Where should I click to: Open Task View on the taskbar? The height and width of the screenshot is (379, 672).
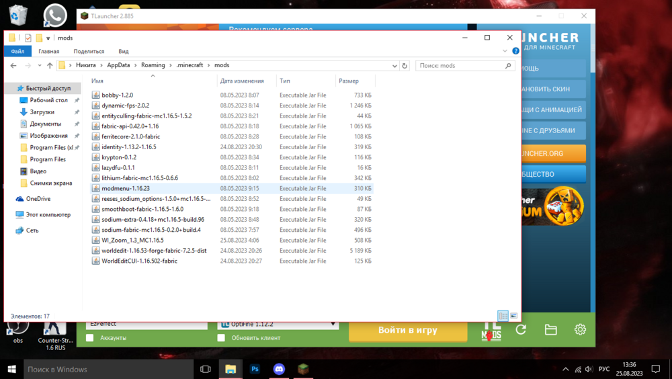coord(206,369)
